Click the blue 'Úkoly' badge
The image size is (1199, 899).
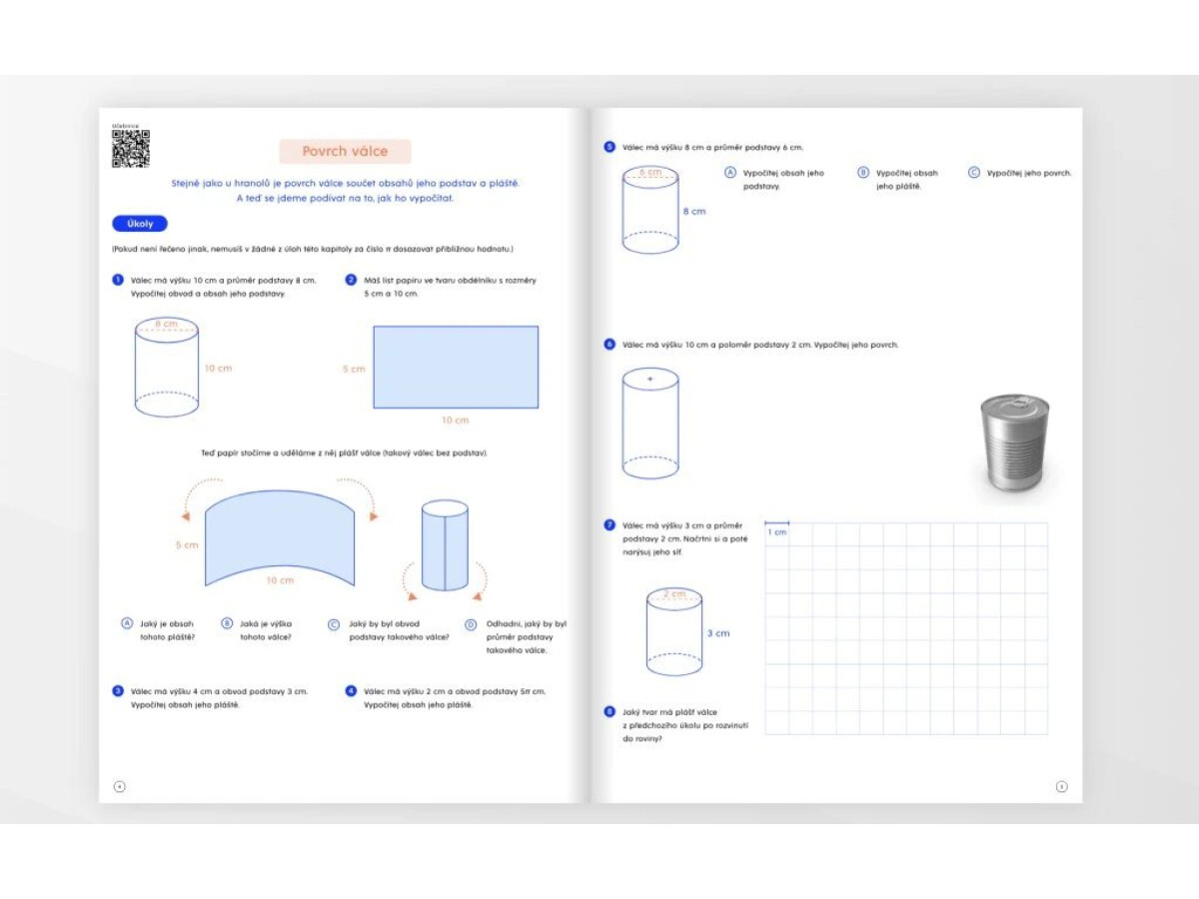pos(140,224)
